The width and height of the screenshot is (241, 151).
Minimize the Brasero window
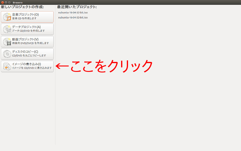[6, 2]
